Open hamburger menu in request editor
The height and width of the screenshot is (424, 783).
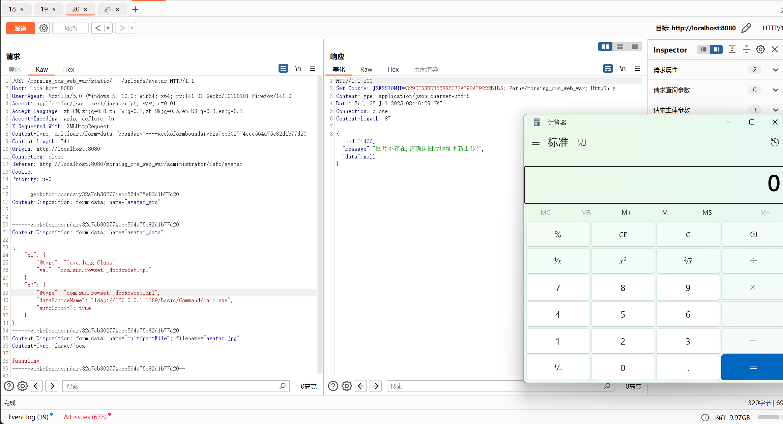pyautogui.click(x=313, y=69)
